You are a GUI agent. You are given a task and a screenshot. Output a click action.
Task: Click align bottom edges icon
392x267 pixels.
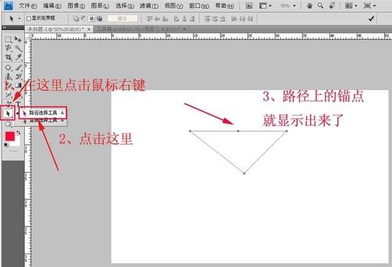click(165, 18)
